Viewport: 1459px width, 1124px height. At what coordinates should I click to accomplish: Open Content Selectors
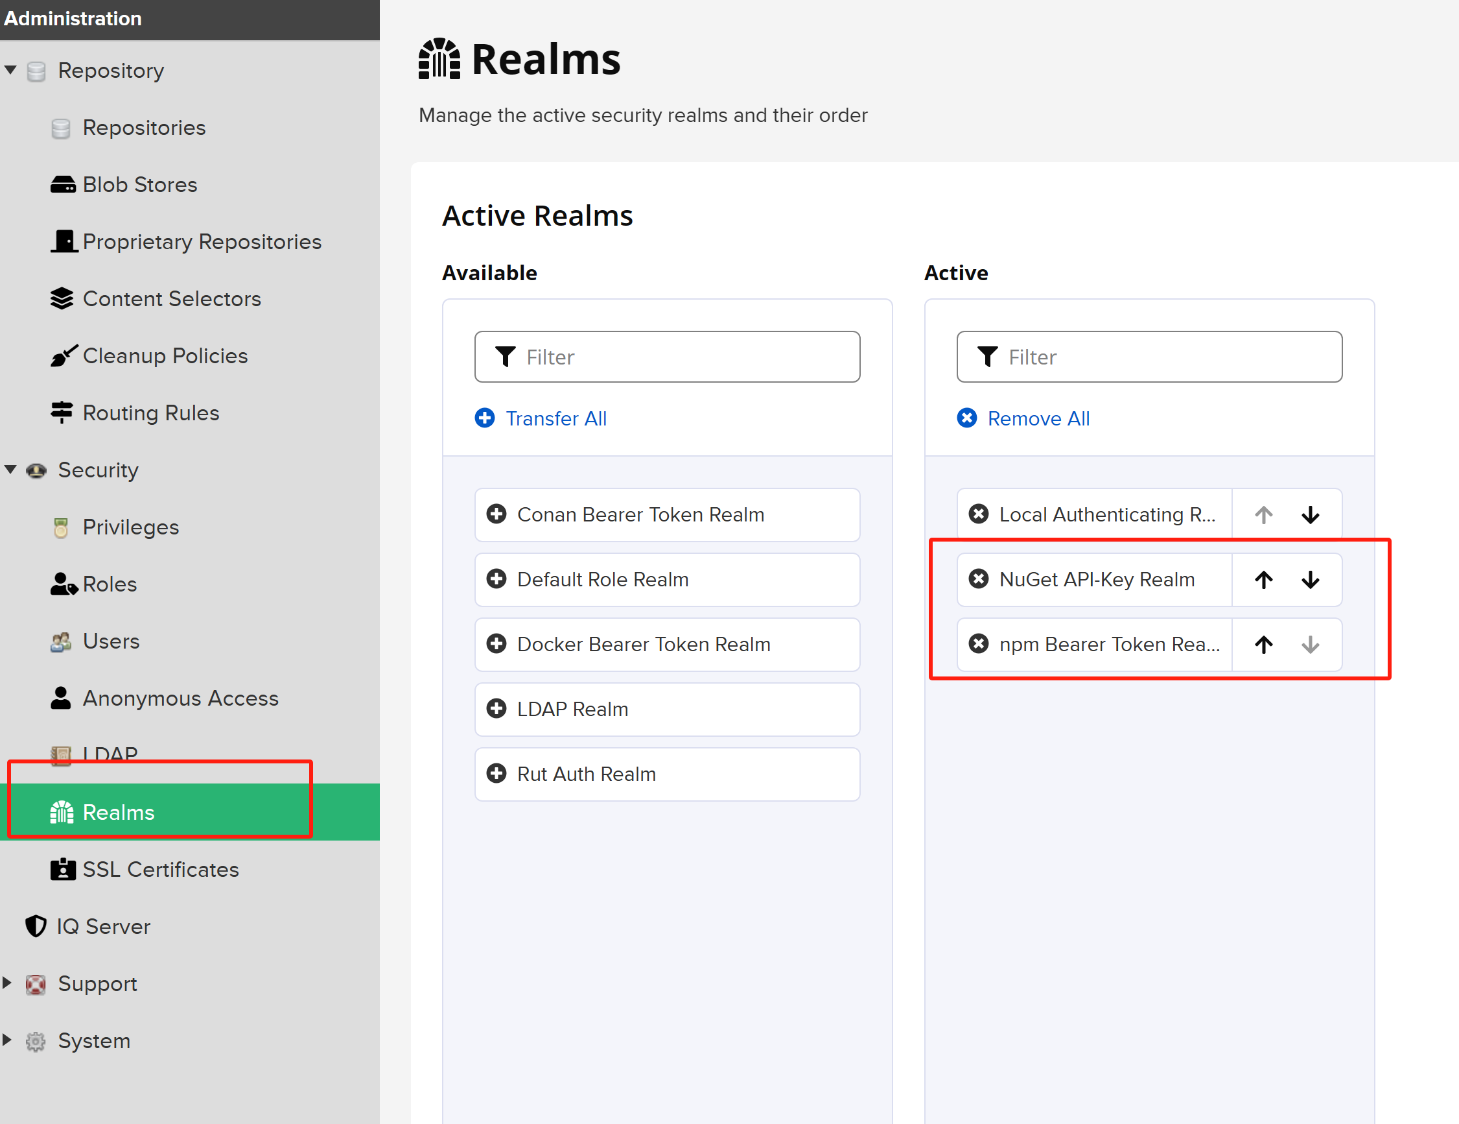click(172, 299)
